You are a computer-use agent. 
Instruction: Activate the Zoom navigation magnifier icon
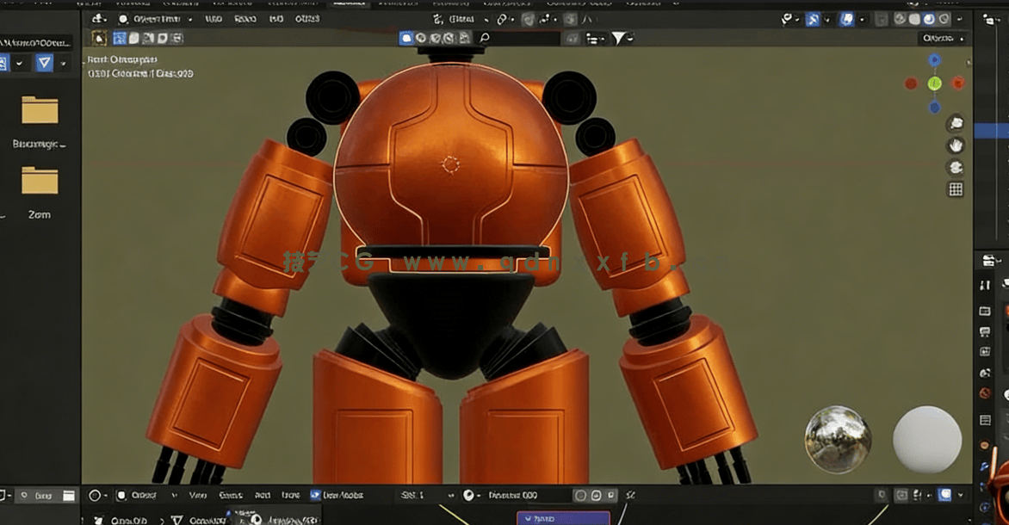pos(955,124)
